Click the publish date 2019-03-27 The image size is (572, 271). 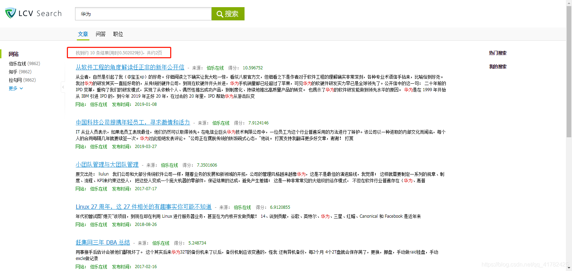pos(146,147)
